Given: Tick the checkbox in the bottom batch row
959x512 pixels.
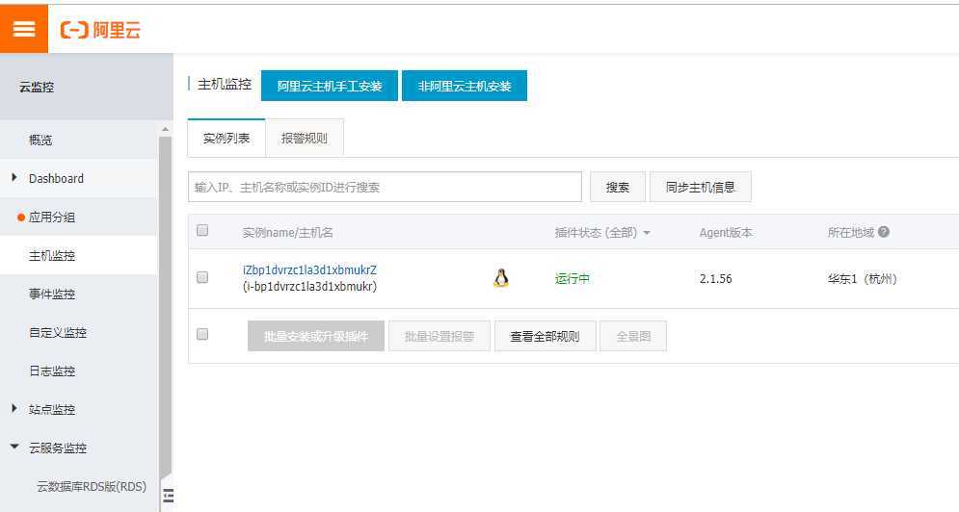Looking at the screenshot, I should coord(202,334).
